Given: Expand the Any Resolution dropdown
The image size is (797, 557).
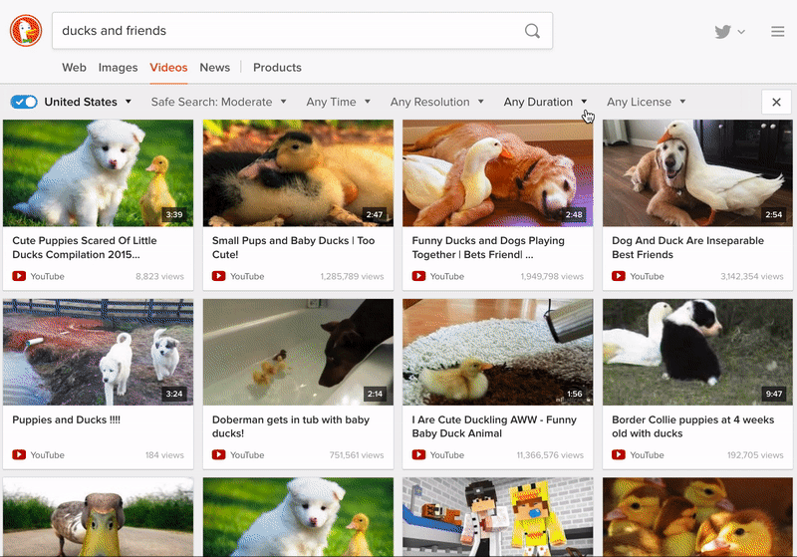Looking at the screenshot, I should pyautogui.click(x=436, y=102).
